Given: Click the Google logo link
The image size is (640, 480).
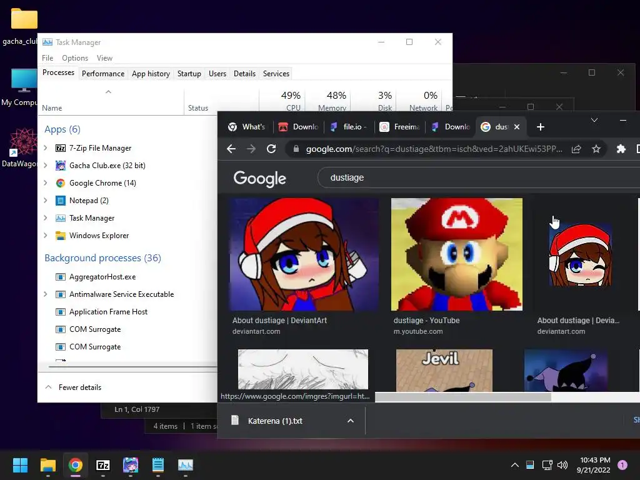Looking at the screenshot, I should pos(259,178).
